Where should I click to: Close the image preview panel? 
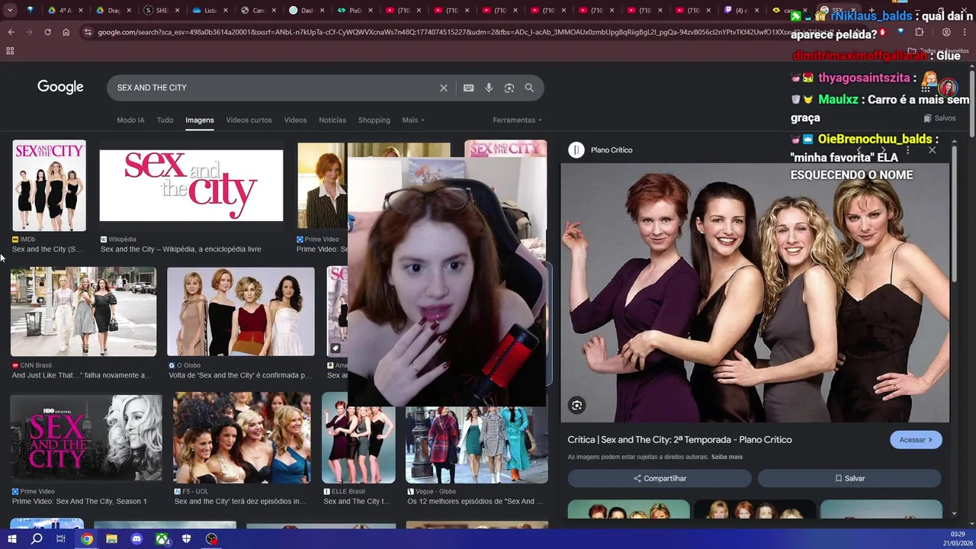pos(932,150)
